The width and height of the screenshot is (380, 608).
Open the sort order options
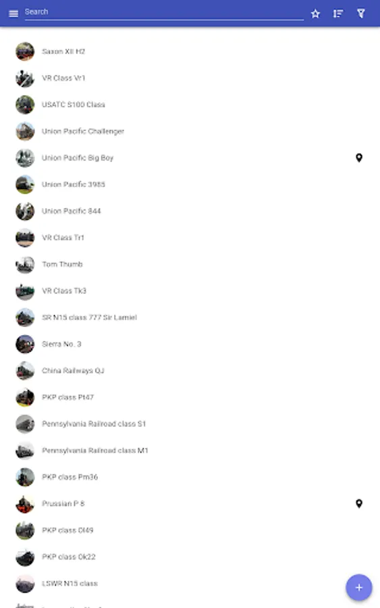tap(338, 14)
